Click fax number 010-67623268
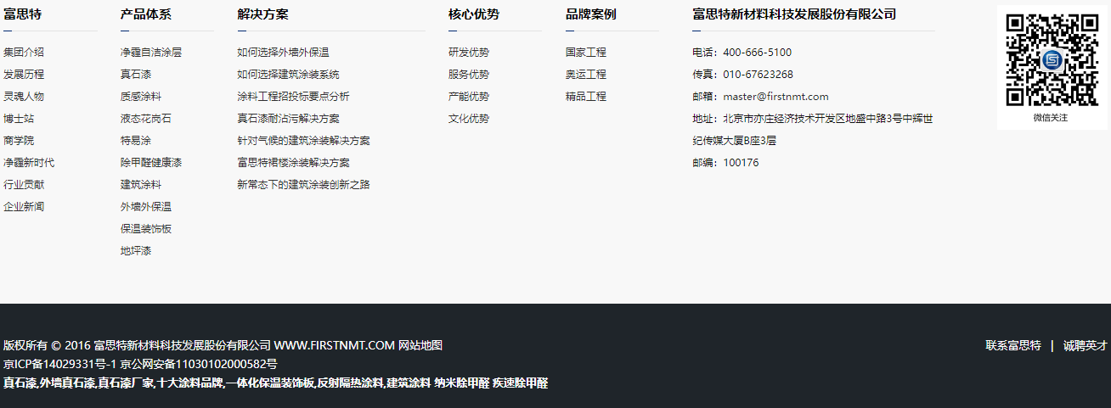The width and height of the screenshot is (1111, 408). pos(759,75)
